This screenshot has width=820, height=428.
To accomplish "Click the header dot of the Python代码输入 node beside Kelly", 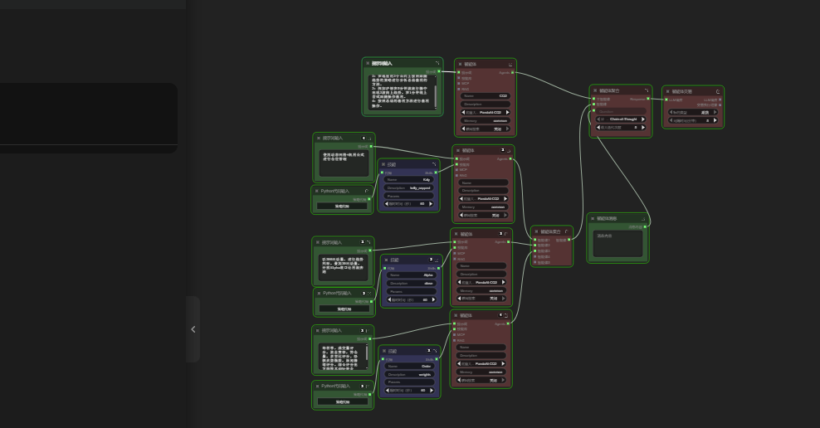I will coord(316,191).
